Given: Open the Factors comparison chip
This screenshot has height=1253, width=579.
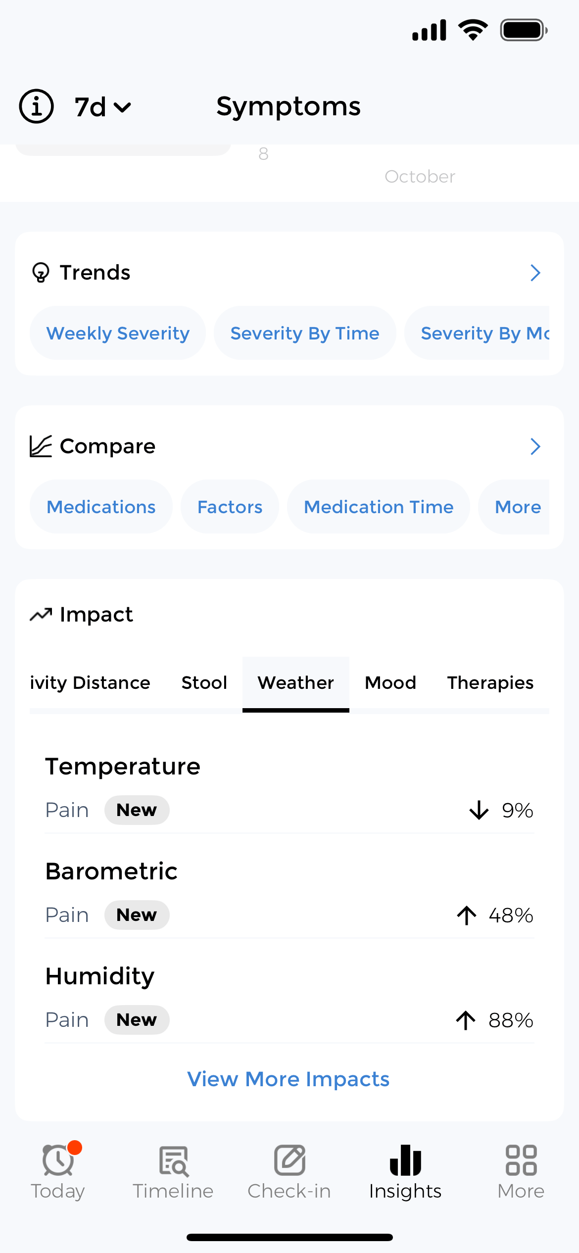Looking at the screenshot, I should 230,507.
